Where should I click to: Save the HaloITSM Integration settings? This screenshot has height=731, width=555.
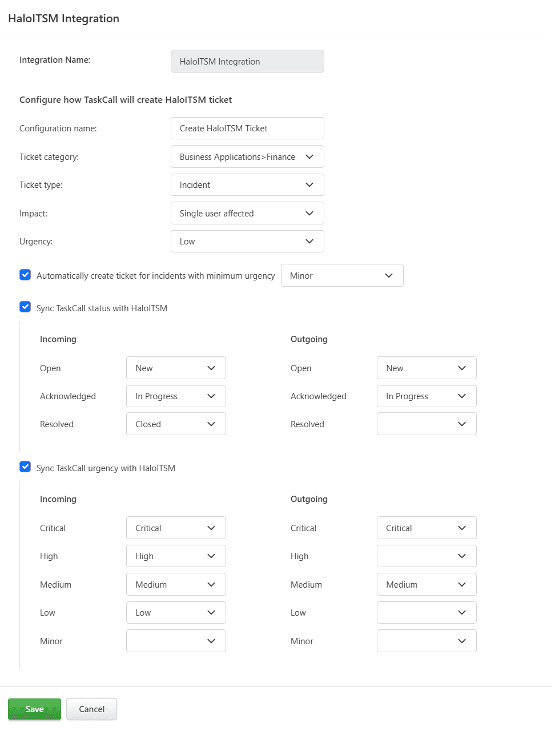34,709
